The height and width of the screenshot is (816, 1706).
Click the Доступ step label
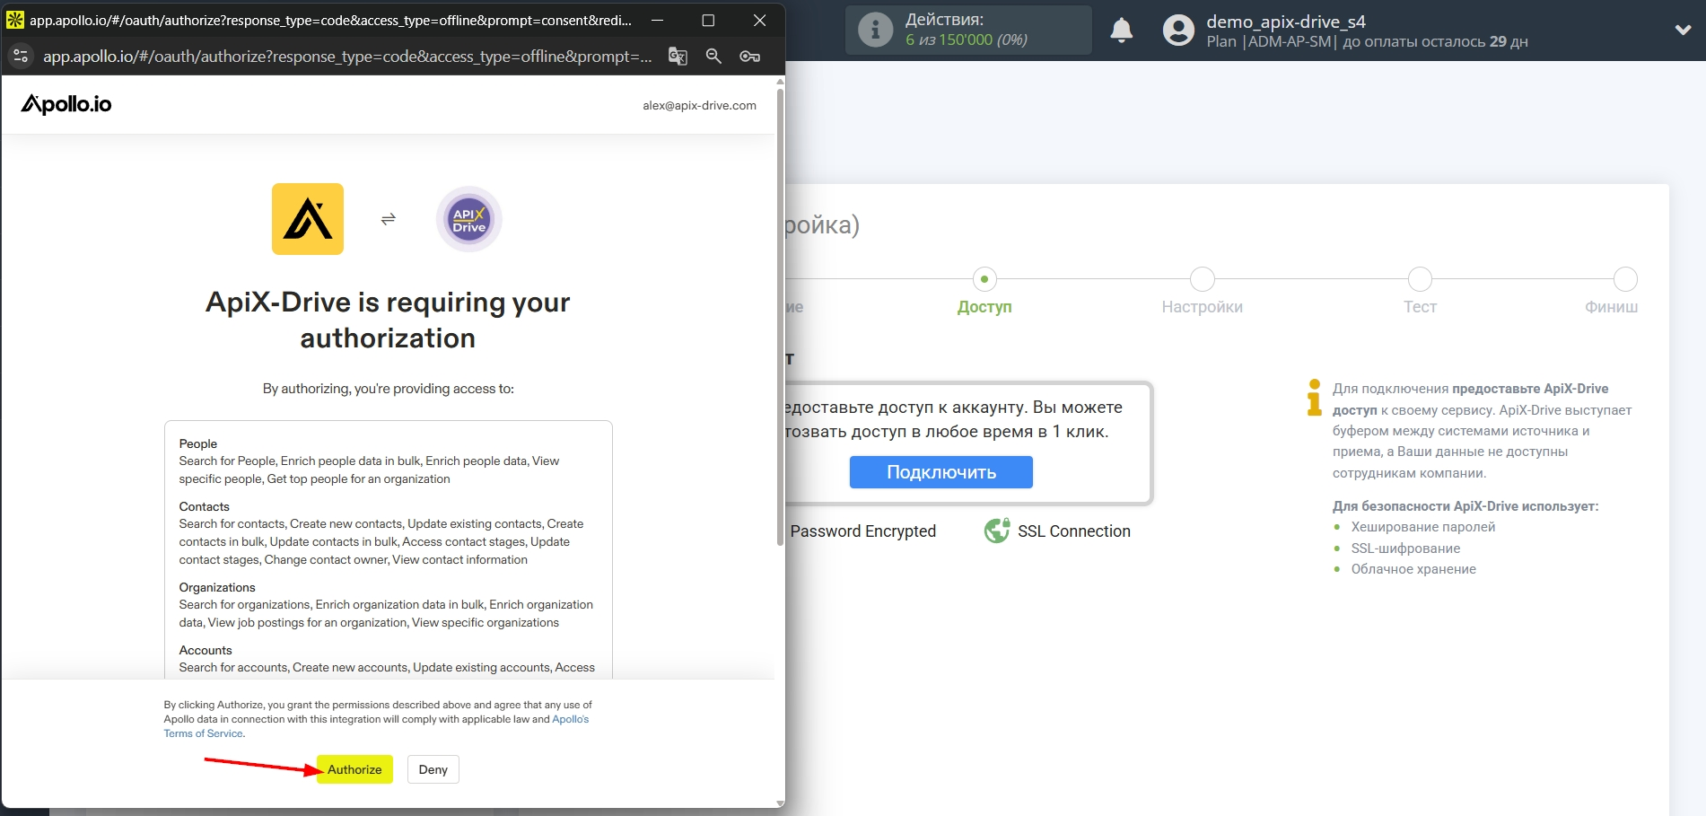(x=984, y=307)
